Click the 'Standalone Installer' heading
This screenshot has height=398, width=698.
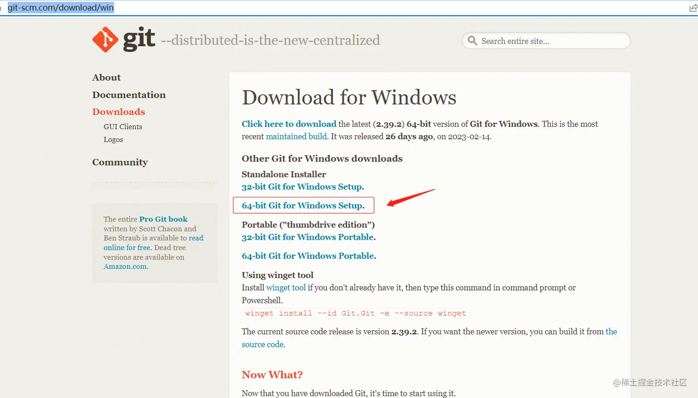click(283, 174)
